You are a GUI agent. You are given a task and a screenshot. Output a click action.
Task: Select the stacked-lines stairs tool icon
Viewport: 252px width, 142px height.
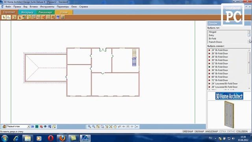48,17
